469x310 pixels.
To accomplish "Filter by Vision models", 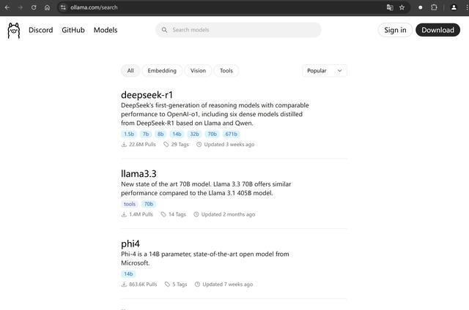I will pos(198,71).
